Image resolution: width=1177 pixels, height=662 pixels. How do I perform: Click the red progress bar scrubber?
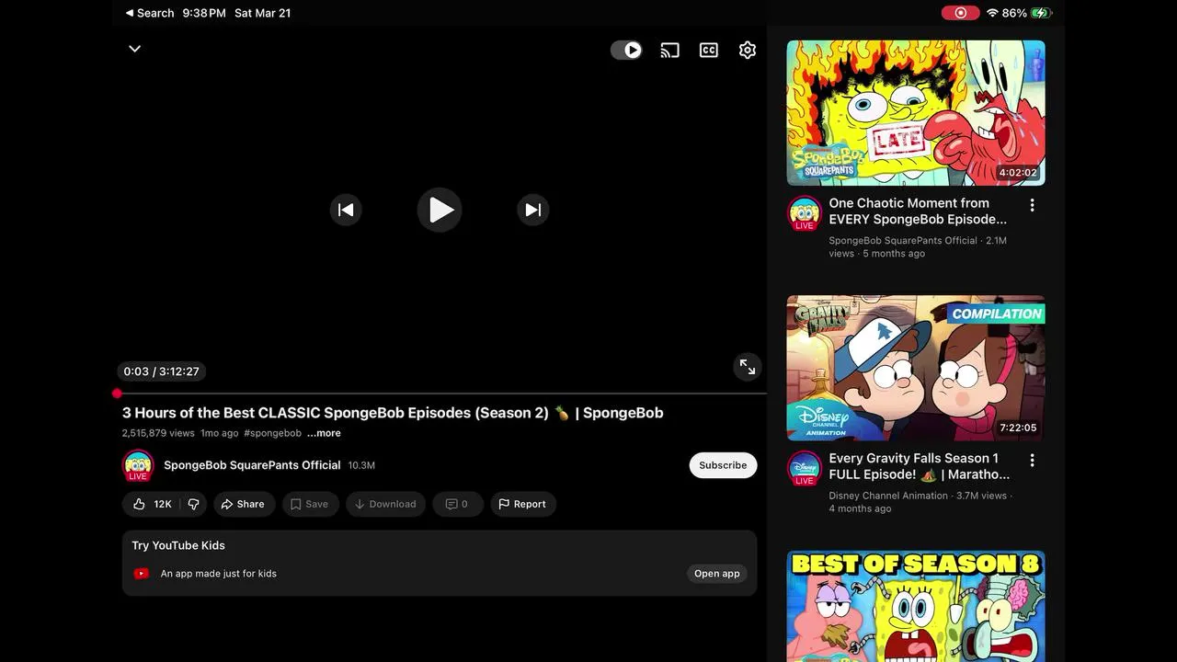[x=117, y=394]
